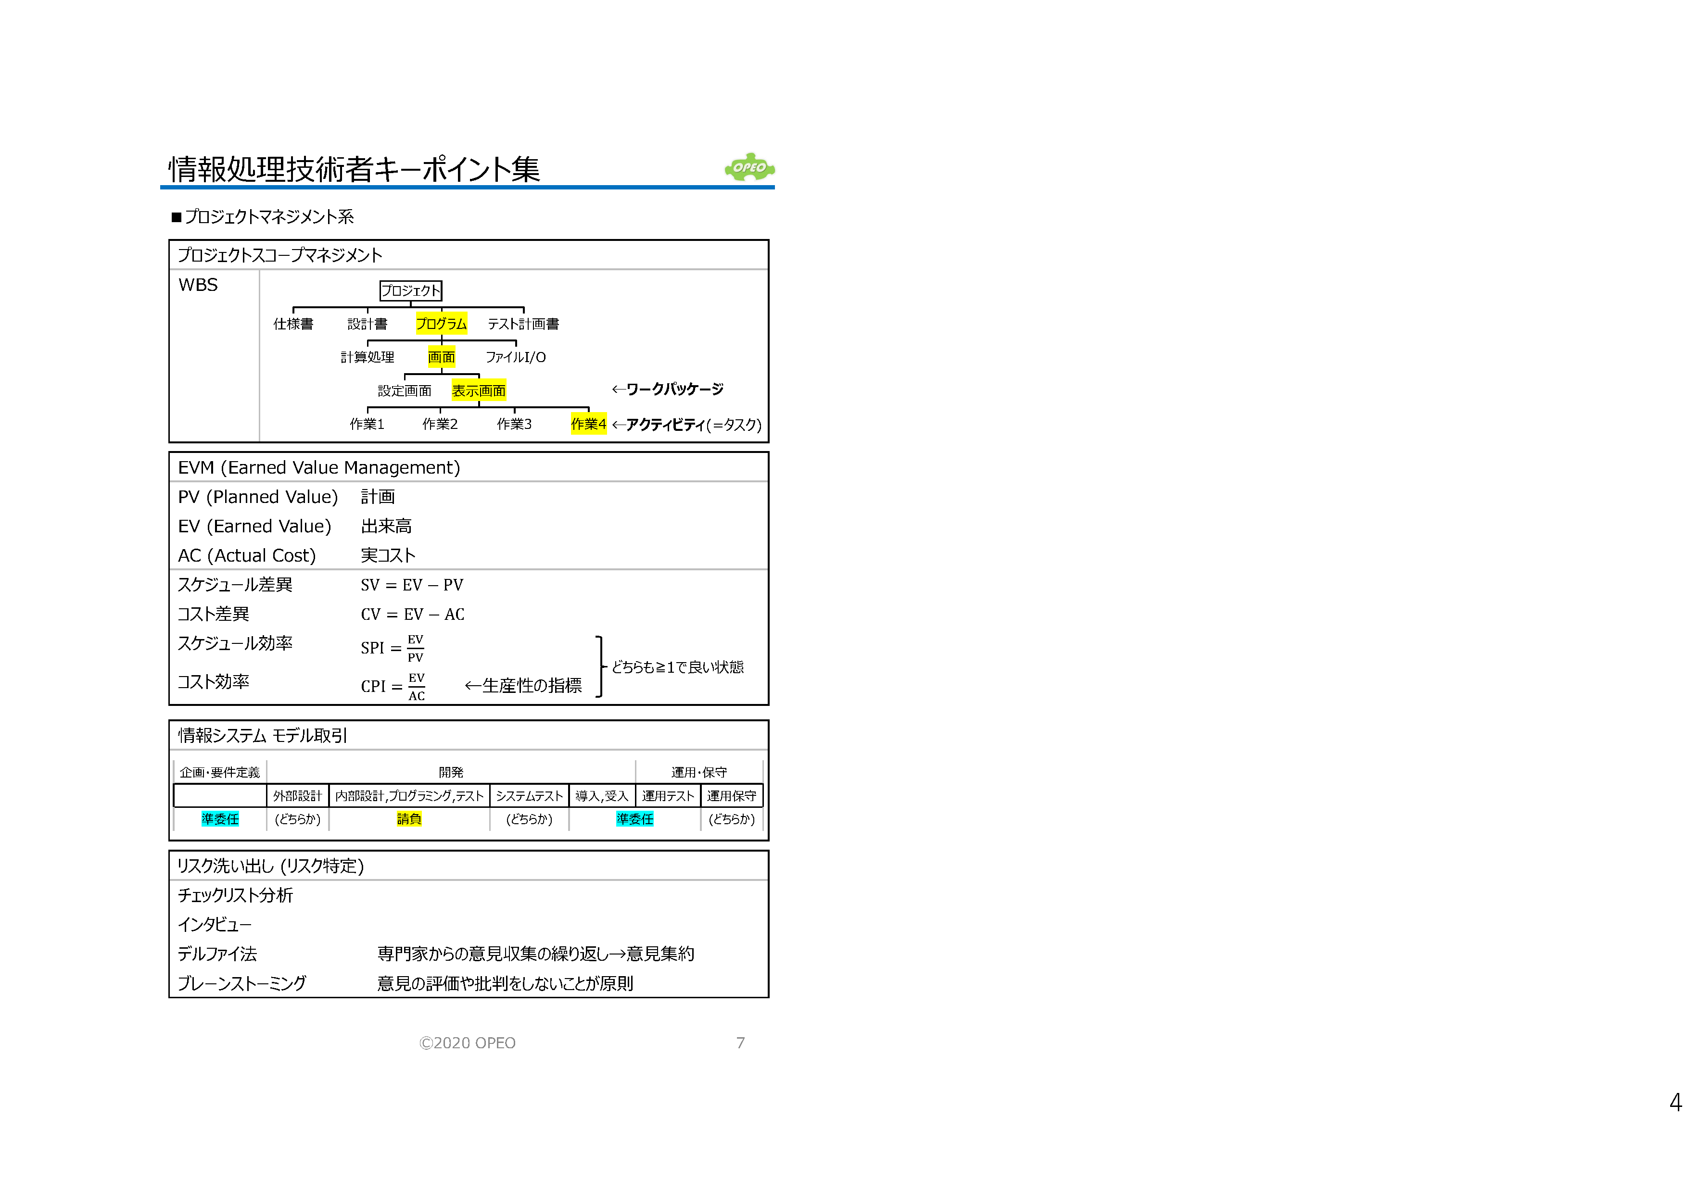The height and width of the screenshot is (1193, 1699).
Task: Click the 作業3 node
Action: point(514,424)
